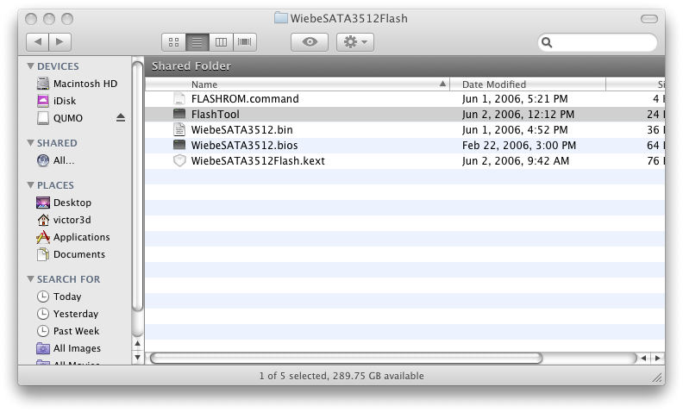Viewport: 683px width, 412px height.
Task: Click the date Jun 1, 2006, 5:21 PM
Action: [x=515, y=99]
